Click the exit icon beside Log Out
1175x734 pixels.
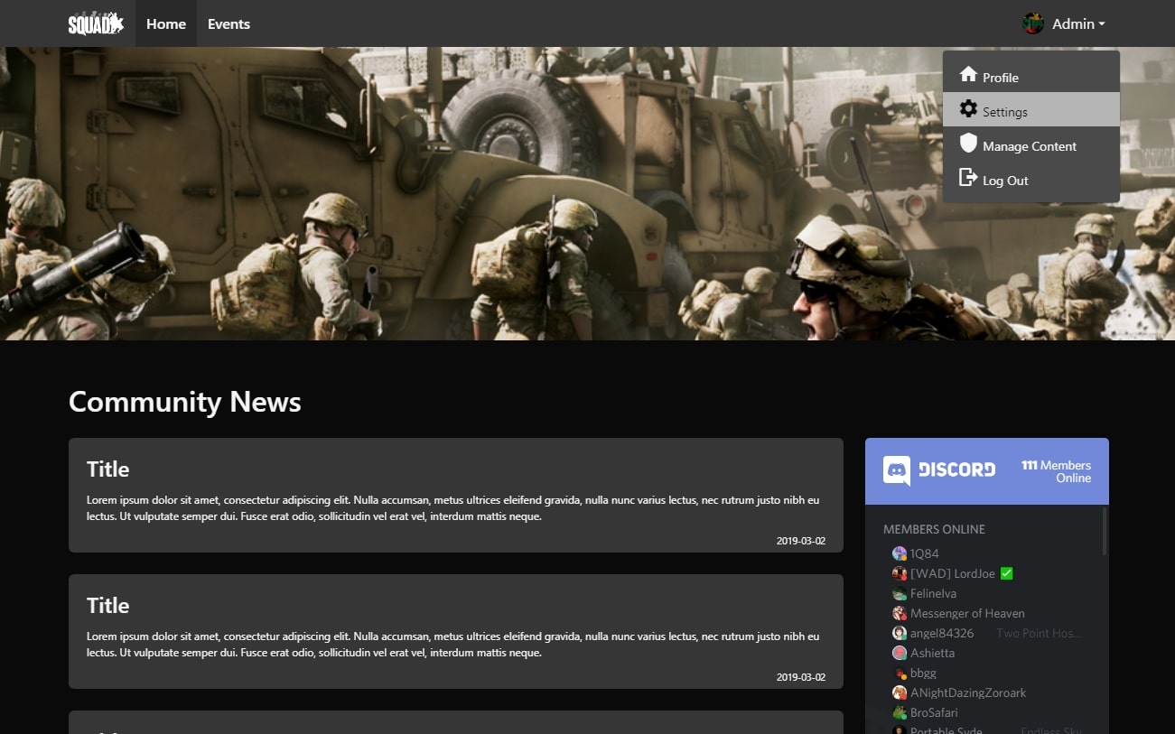click(x=968, y=178)
